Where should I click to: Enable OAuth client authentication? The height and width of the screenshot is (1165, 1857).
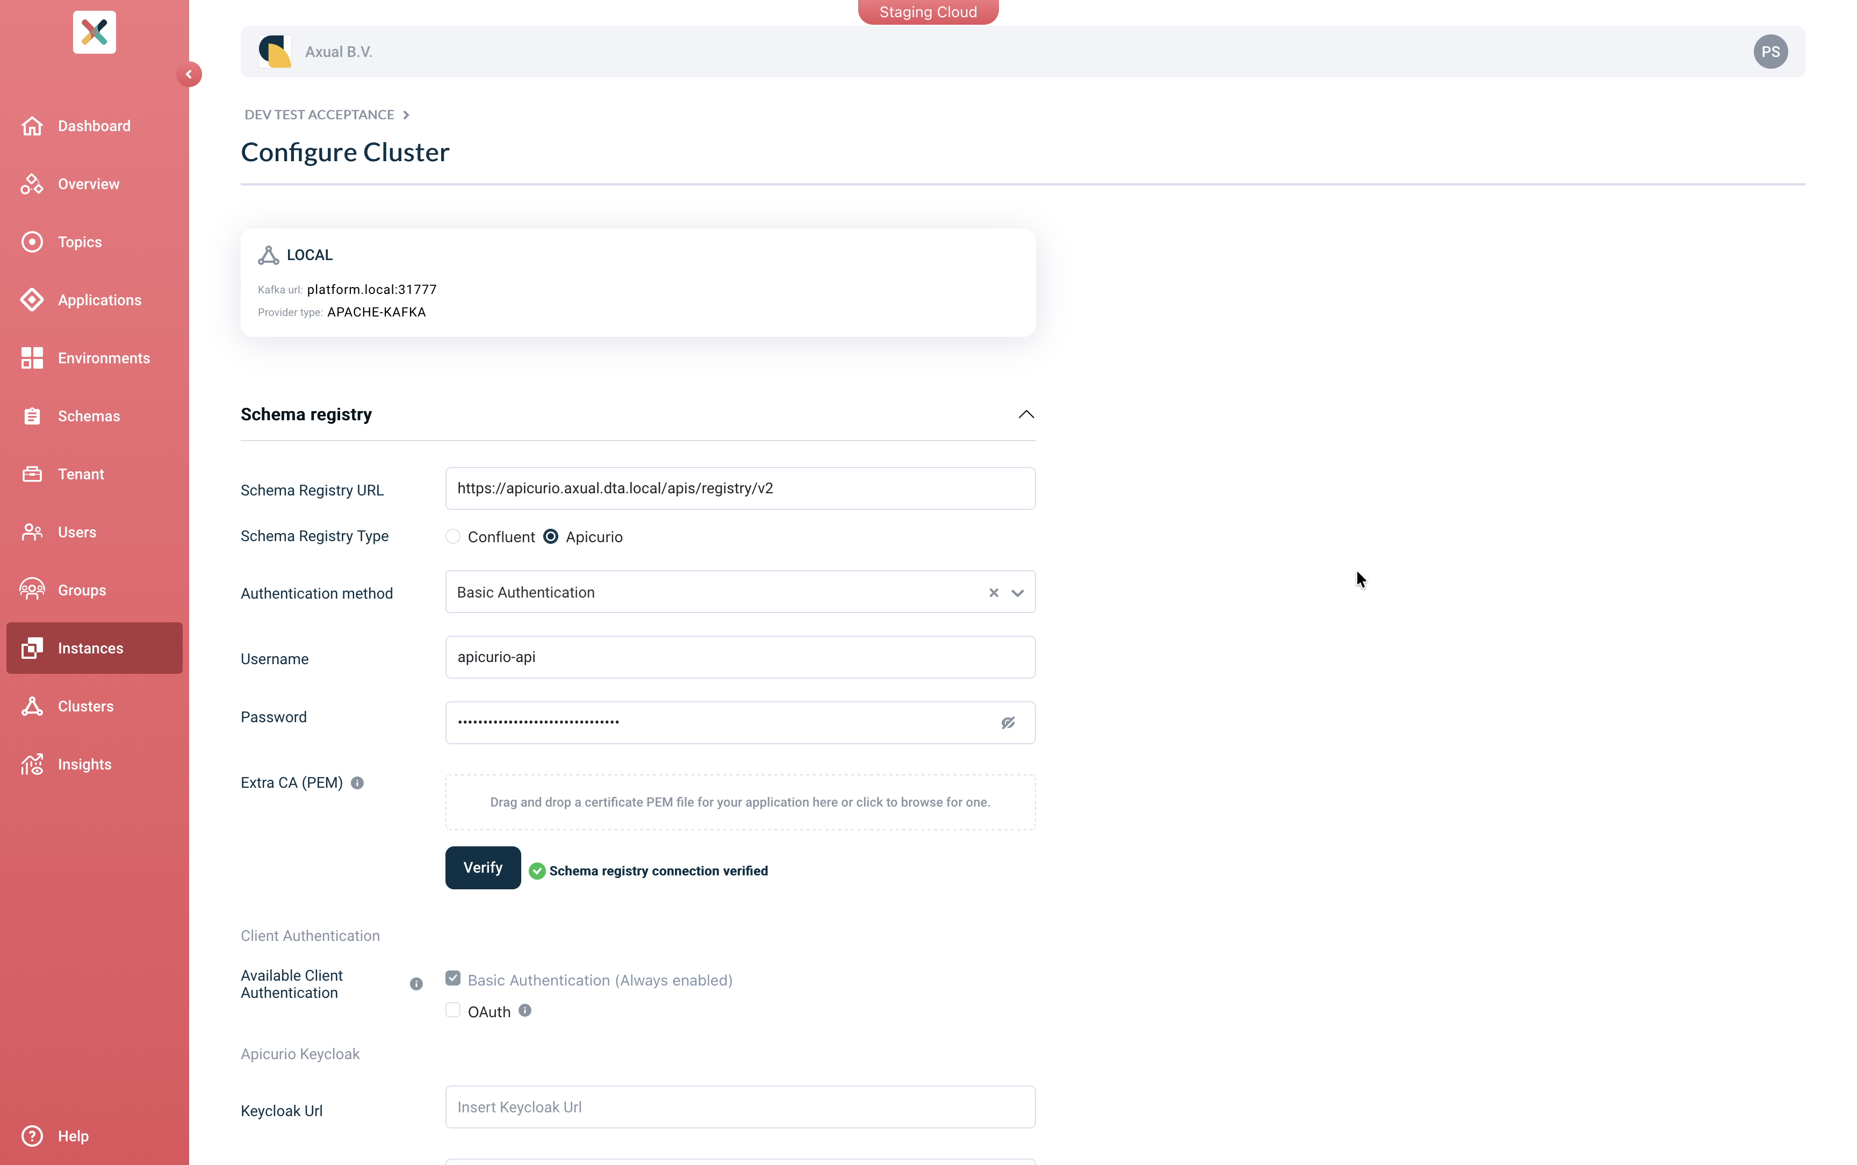click(x=452, y=1009)
